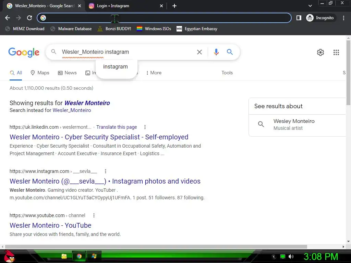Screen dimensions: 351x263
Task: Close the Login Instagram tab
Action: point(161,6)
